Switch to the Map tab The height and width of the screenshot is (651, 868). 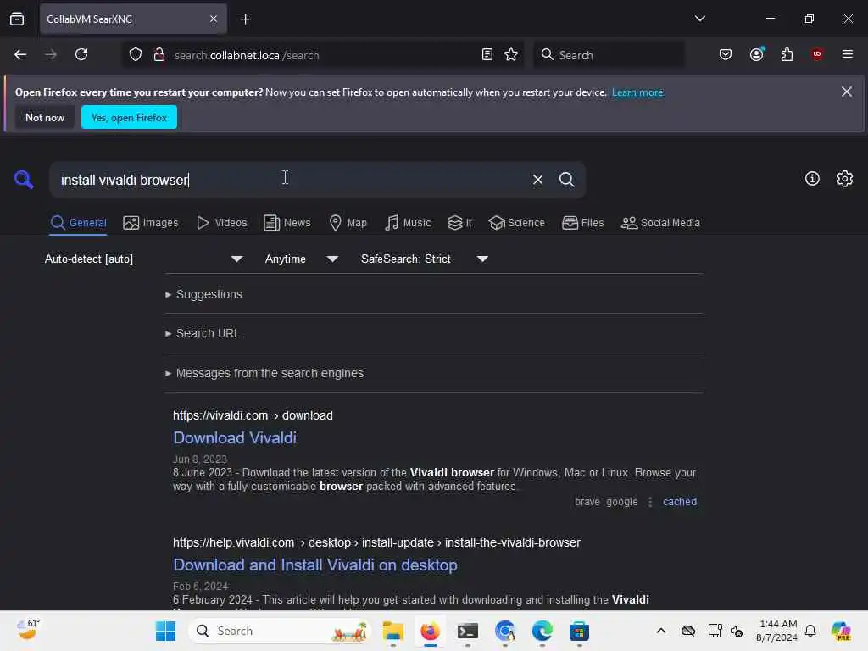coord(348,223)
